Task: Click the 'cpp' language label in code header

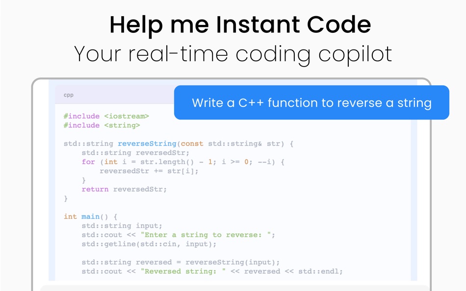Action: 68,95
